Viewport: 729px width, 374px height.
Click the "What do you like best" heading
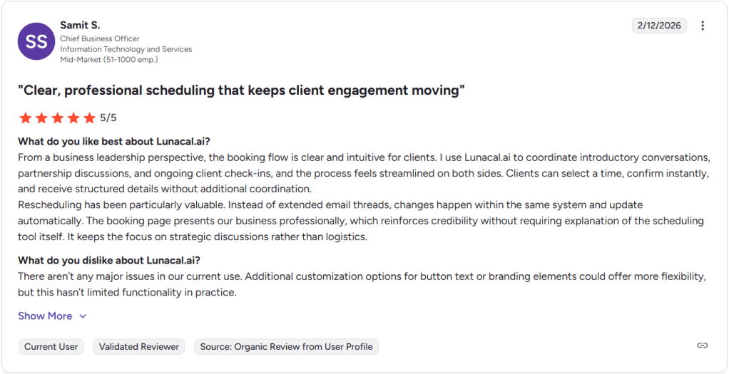[x=114, y=140]
